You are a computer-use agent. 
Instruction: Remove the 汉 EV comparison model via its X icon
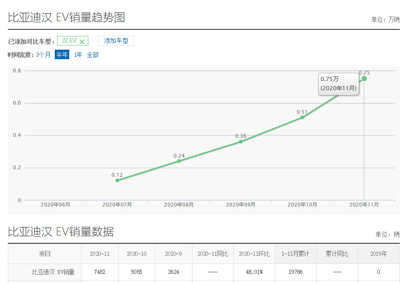point(82,41)
